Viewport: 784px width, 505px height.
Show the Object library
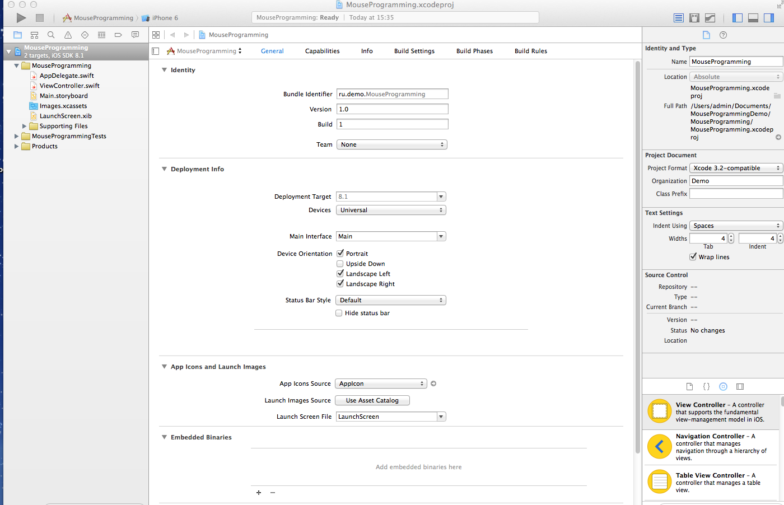pos(723,386)
